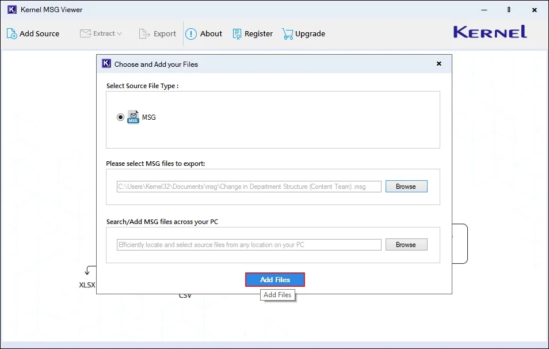Close the Kernel MSG Viewer window
This screenshot has width=549, height=349.
click(x=534, y=10)
